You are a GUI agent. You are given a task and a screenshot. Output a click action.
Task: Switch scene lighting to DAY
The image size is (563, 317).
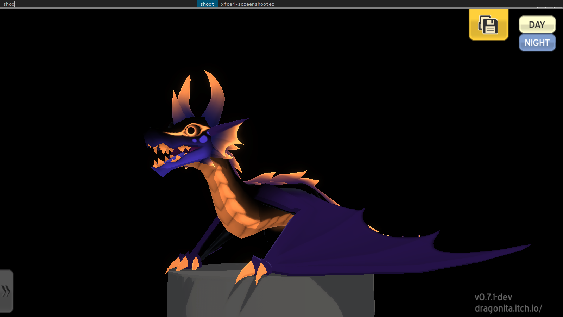coord(537,25)
